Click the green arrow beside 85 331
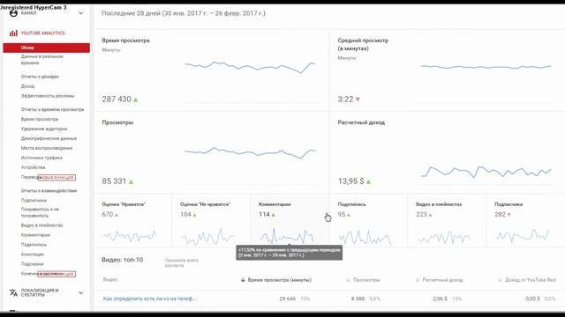 click(x=132, y=182)
